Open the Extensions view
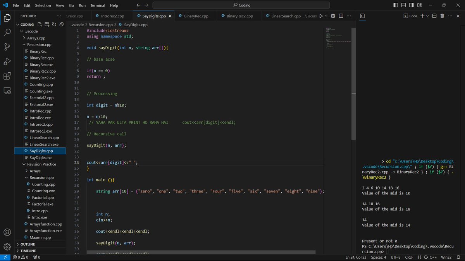The height and width of the screenshot is (261, 465). (x=7, y=76)
